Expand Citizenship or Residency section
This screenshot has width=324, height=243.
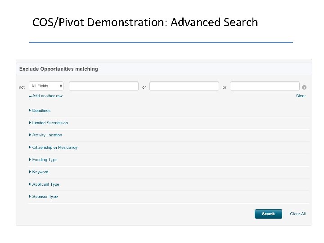[53, 147]
